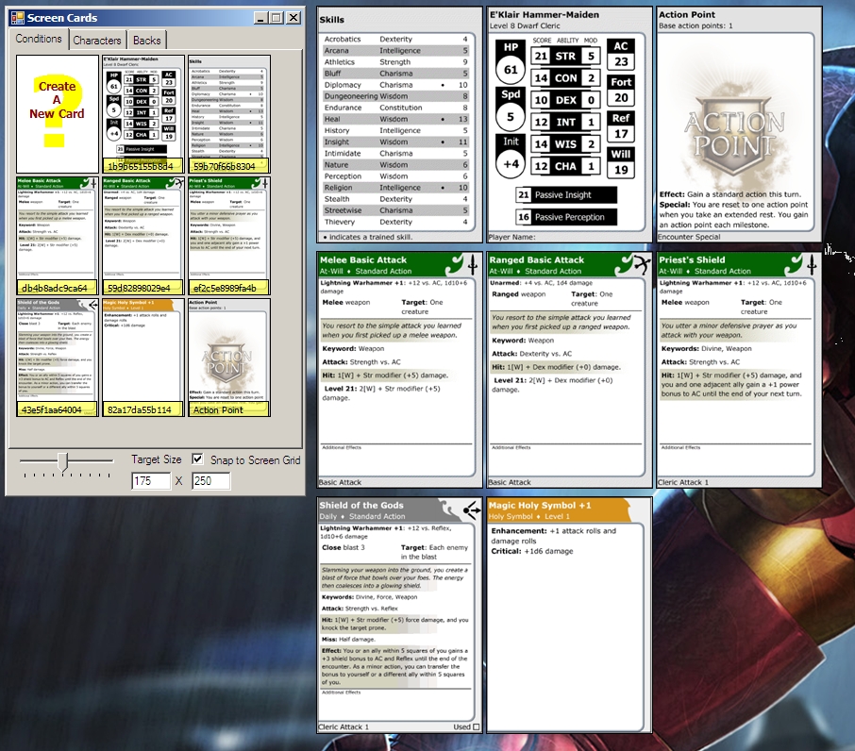Click the Target Size width field showing 175
This screenshot has width=855, height=751.
150,480
